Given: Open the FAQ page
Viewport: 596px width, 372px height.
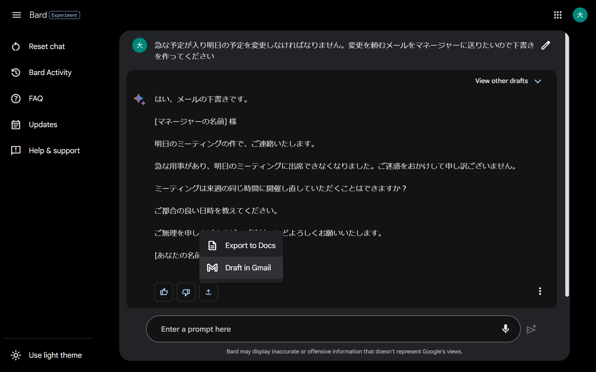Looking at the screenshot, I should [36, 98].
